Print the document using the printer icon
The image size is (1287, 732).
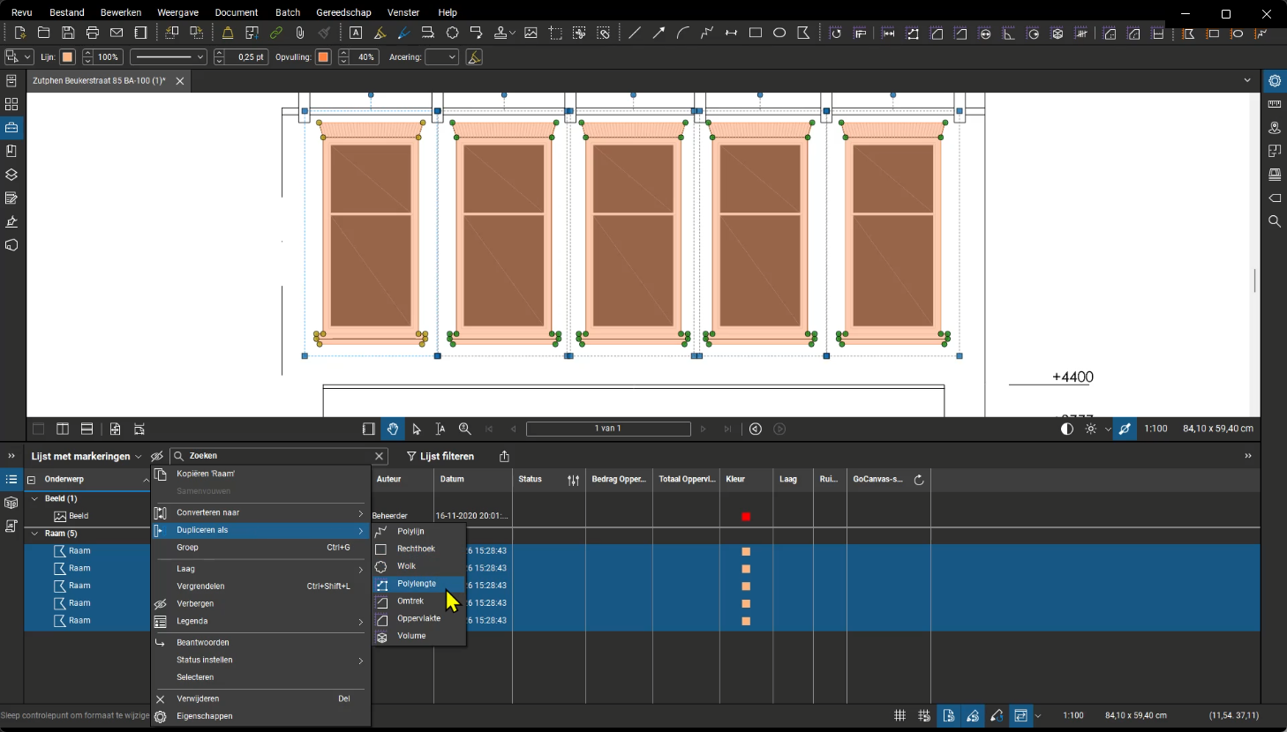click(x=92, y=33)
